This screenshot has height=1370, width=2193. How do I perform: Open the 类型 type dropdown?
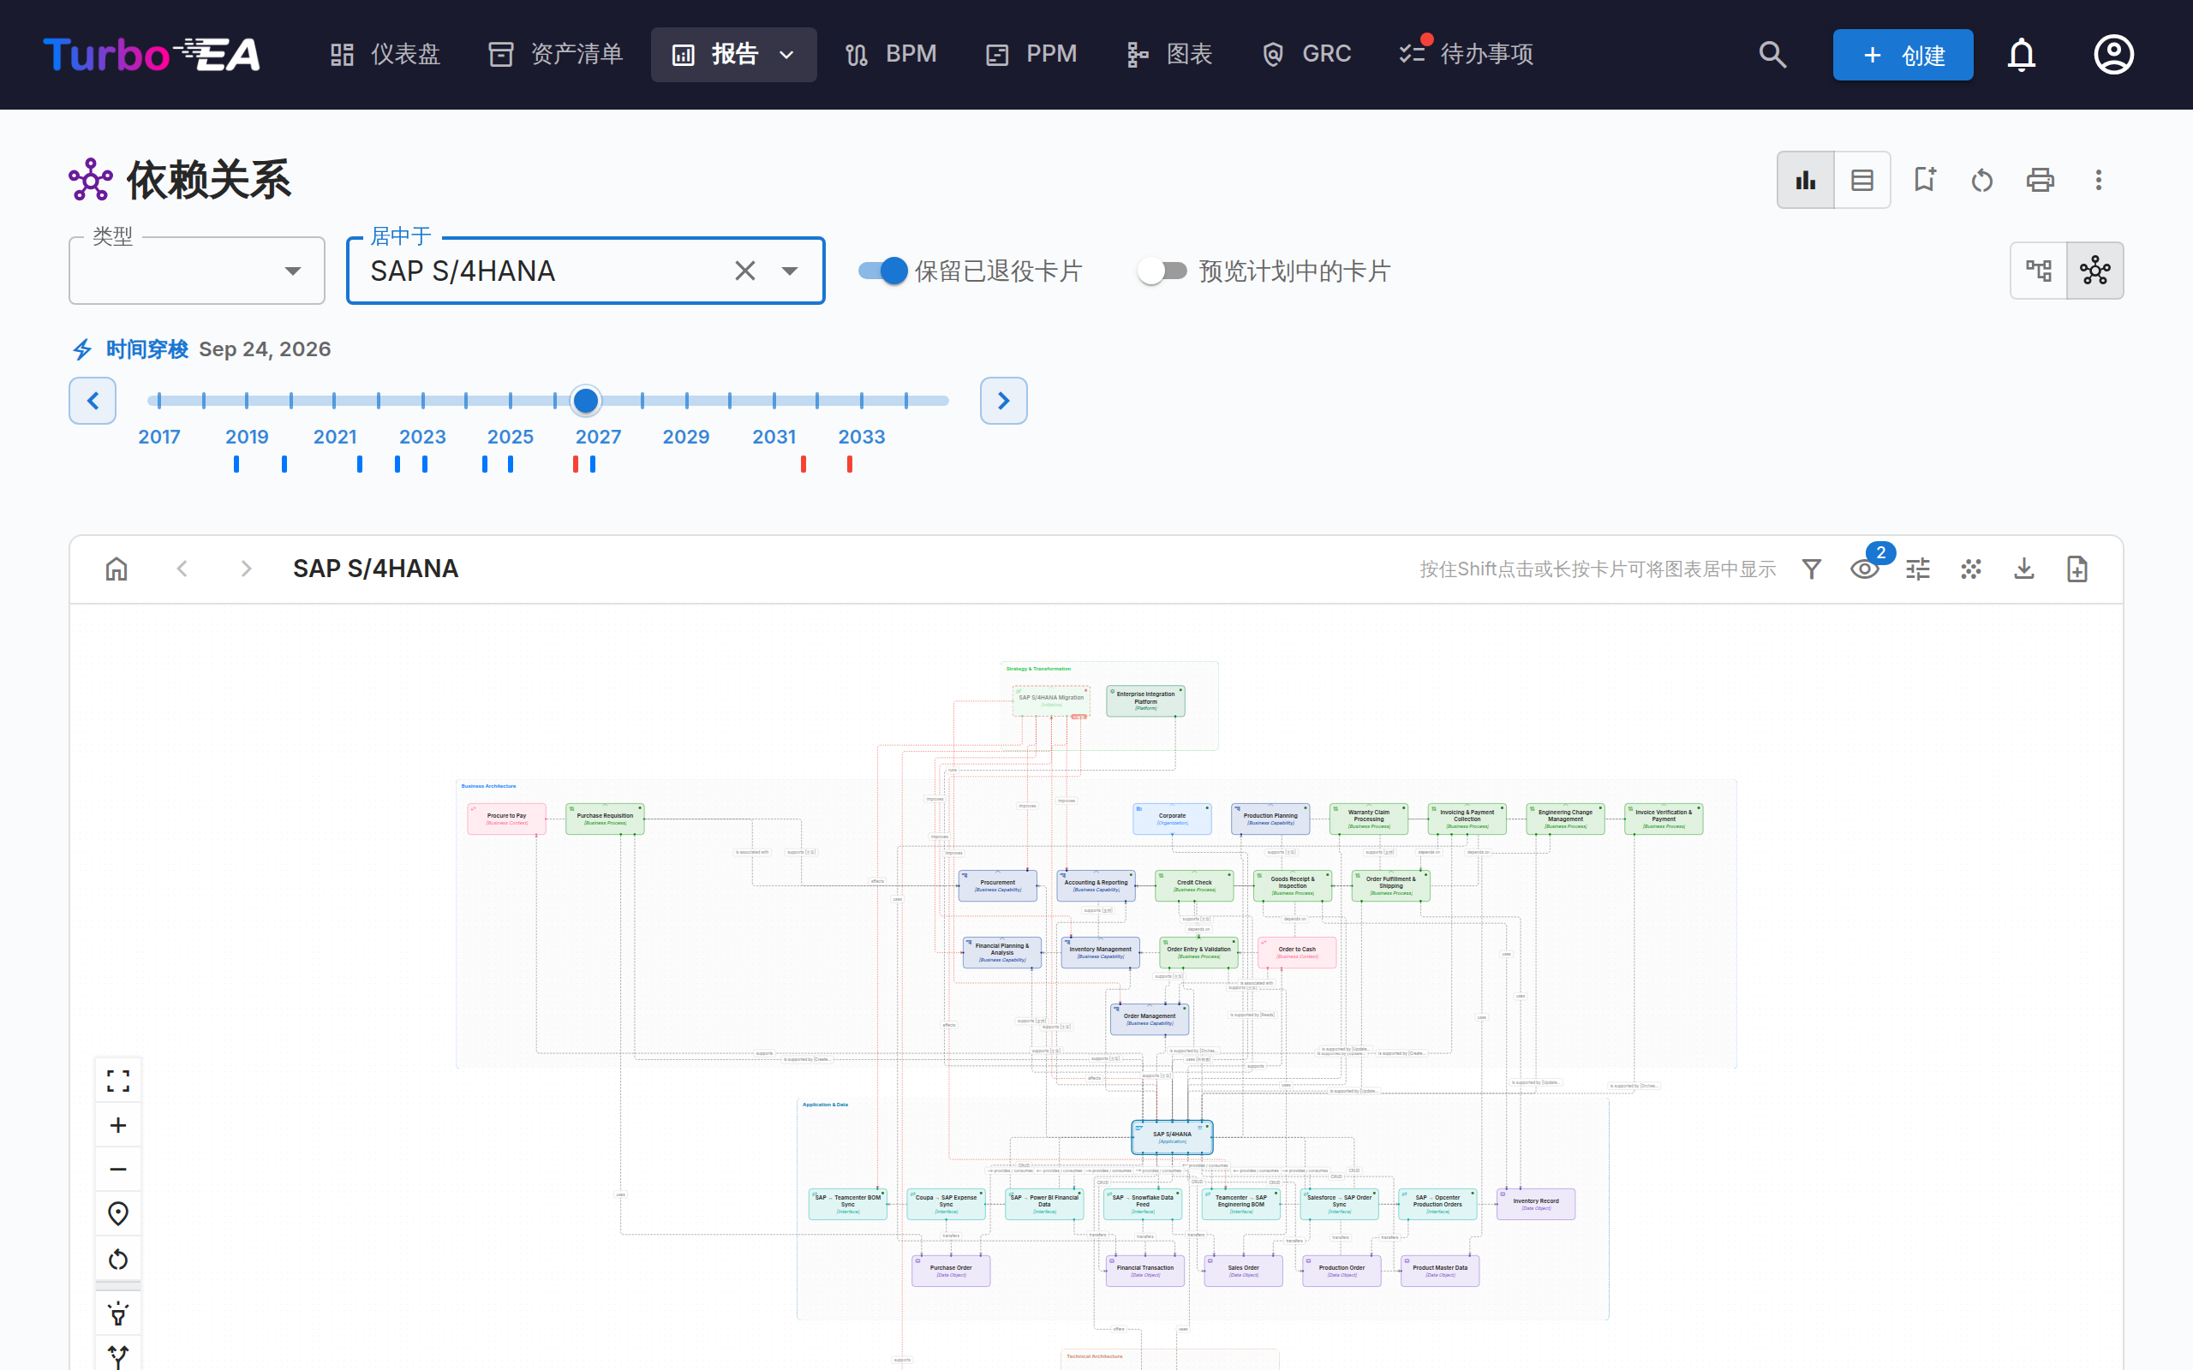[x=197, y=270]
